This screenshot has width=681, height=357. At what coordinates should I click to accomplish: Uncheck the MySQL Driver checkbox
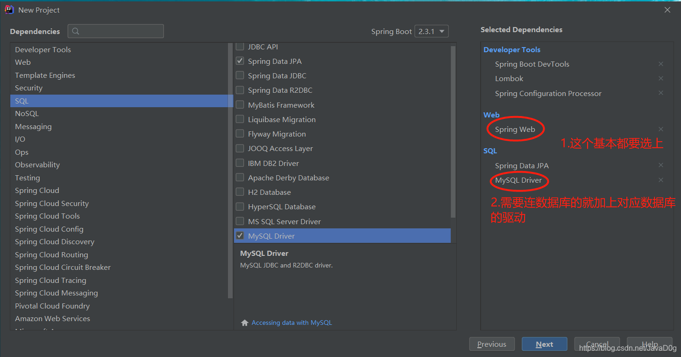coord(240,236)
